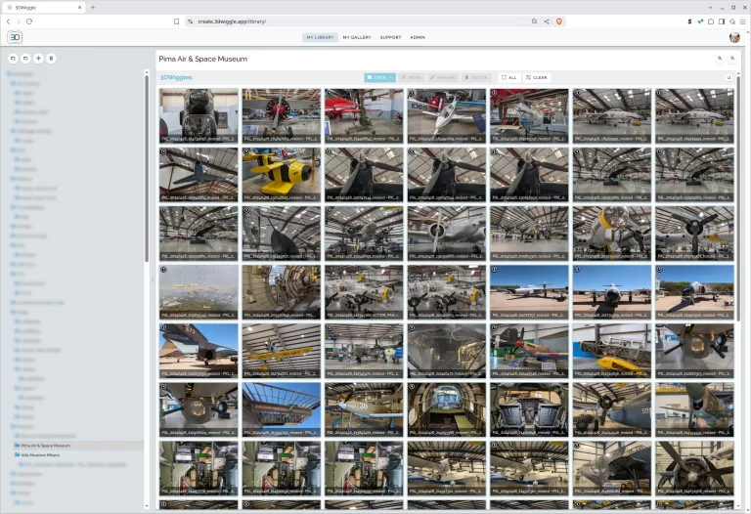751x514 pixels.
Task: Click the Brave shields icon in address bar
Action: [559, 21]
